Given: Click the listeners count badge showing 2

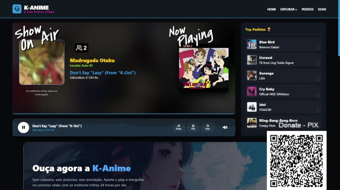Looking at the screenshot, I should click(81, 48).
